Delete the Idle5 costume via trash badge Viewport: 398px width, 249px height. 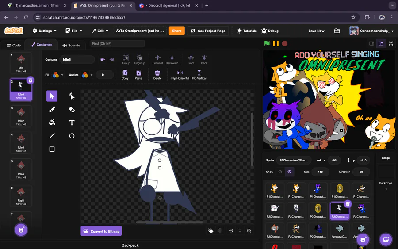tap(30, 80)
